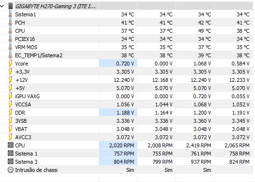Click thermometer icon beside Sistema1
The image size is (255, 182).
pyautogui.click(x=10, y=14)
